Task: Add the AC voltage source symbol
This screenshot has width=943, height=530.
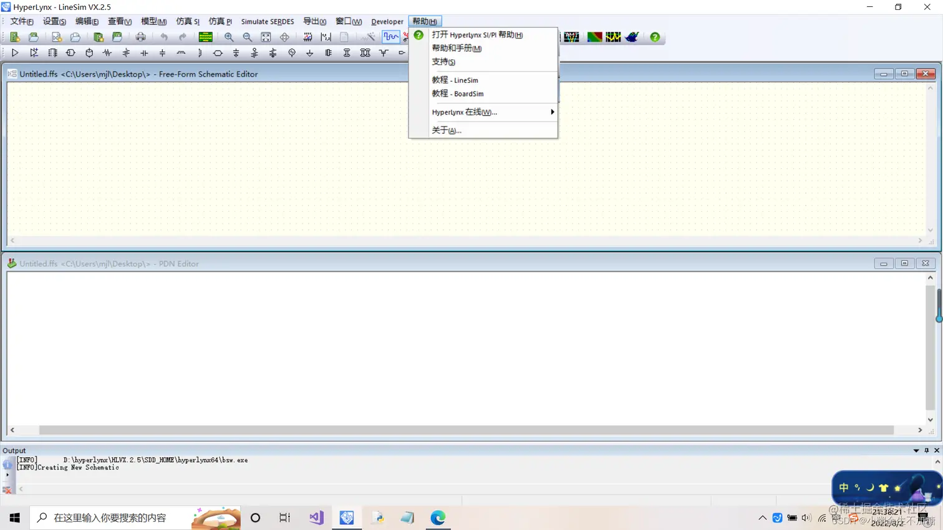Action: click(291, 53)
